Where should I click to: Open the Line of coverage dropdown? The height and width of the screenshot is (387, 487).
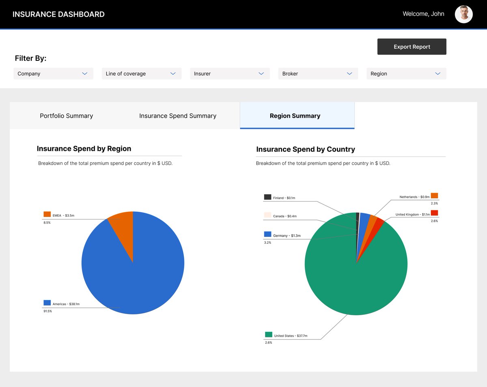141,73
